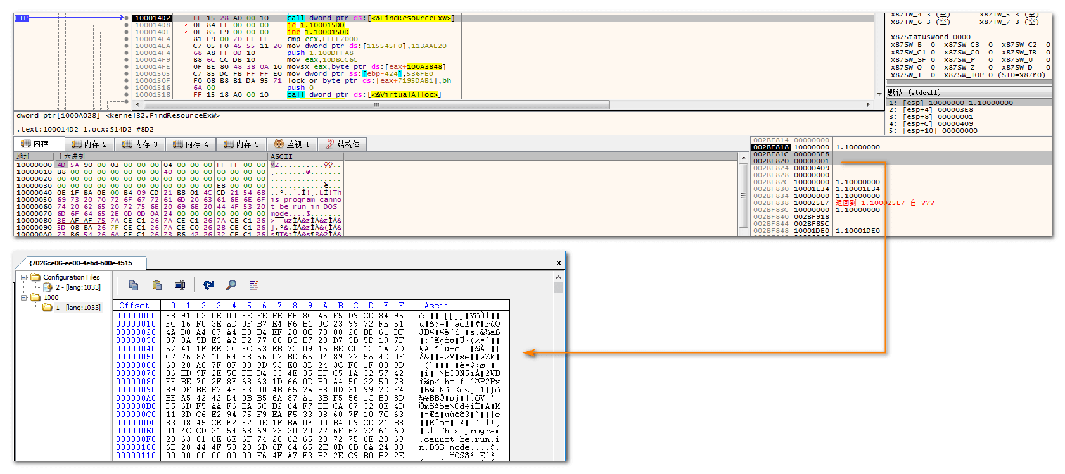
Task: Click hex viewer offset row 00000100
Action: tap(136, 447)
